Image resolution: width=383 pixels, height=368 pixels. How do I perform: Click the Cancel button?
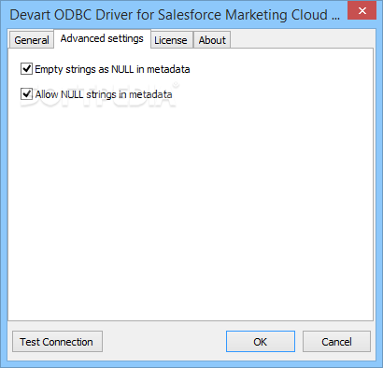pyautogui.click(x=336, y=342)
